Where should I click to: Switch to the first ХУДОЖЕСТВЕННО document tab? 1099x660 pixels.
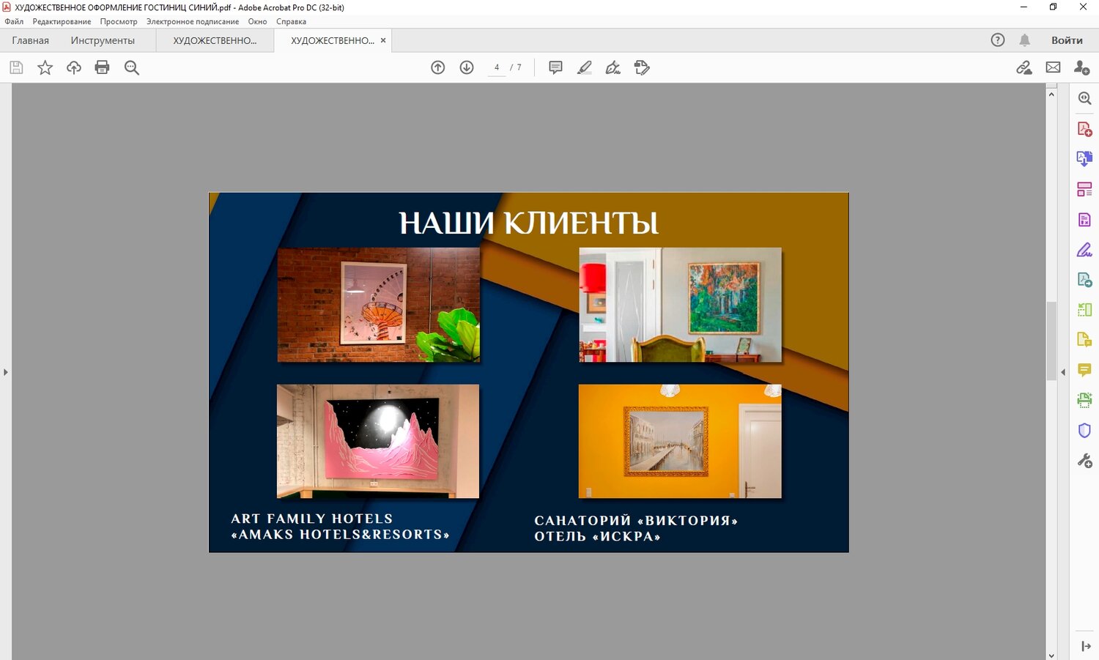215,40
